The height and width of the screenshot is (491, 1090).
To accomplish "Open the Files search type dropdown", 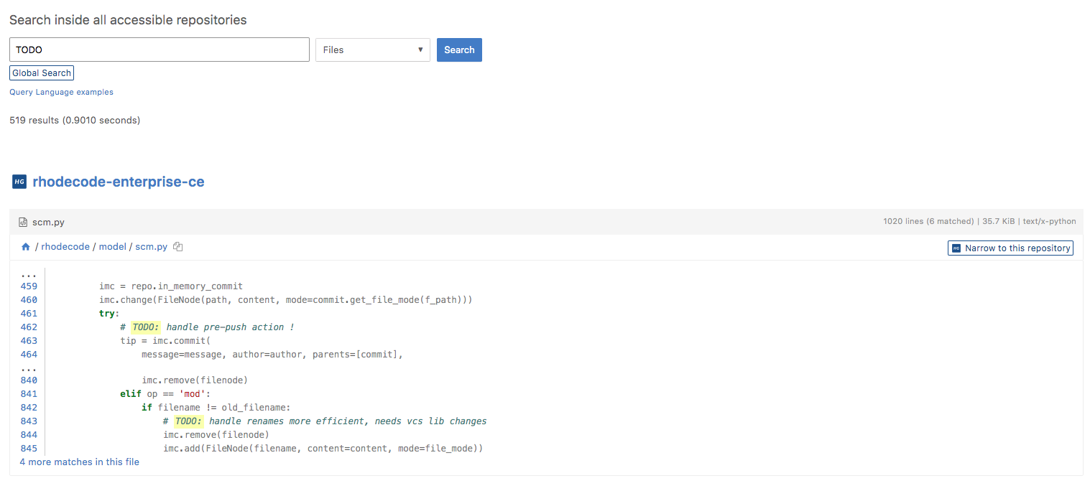I will (x=372, y=50).
